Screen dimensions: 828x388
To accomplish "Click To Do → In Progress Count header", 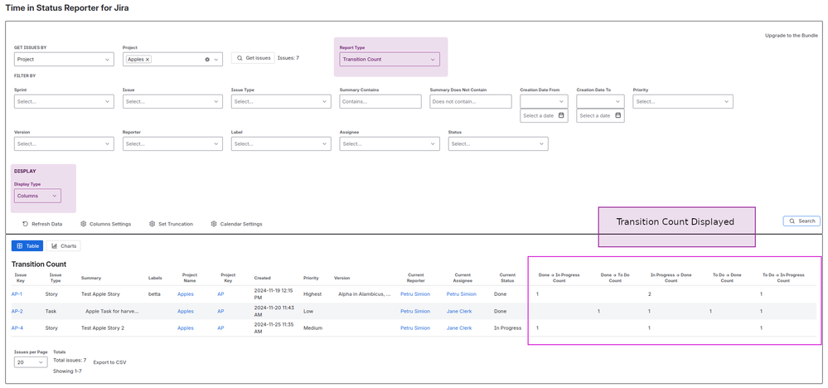I will point(783,278).
